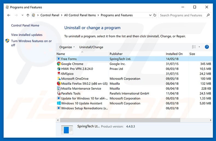Refresh the address bar location
Viewport: 216px width, 141px height.
click(x=155, y=15)
